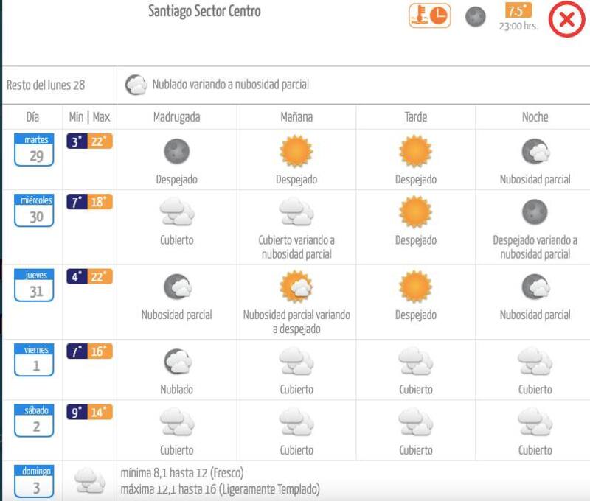
Task: Choose the viernes 1 calendar day
Action: (35, 360)
